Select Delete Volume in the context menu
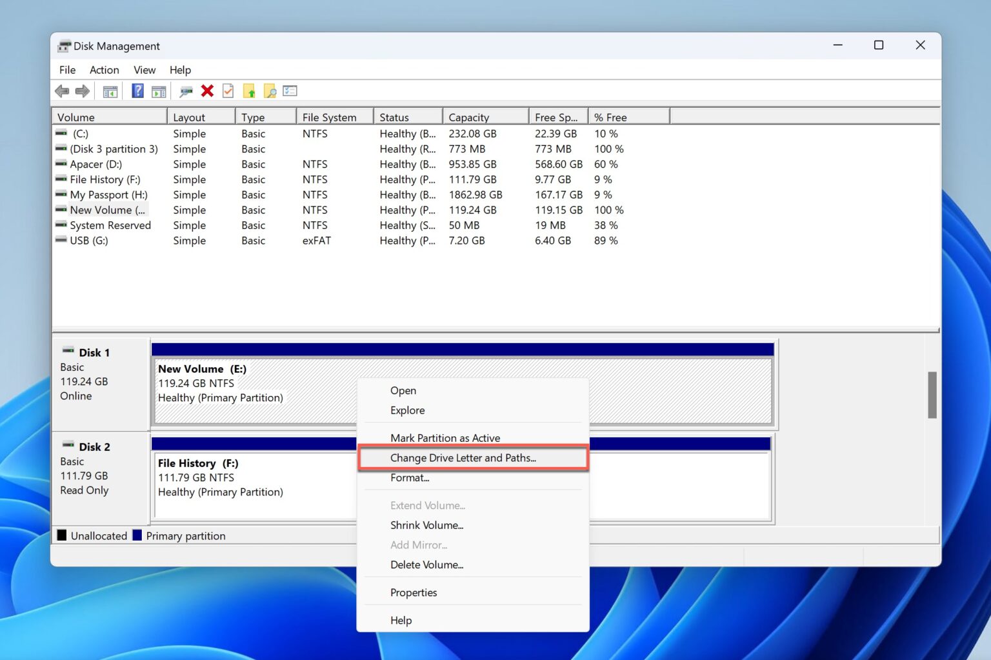Image resolution: width=991 pixels, height=660 pixels. [x=426, y=565]
